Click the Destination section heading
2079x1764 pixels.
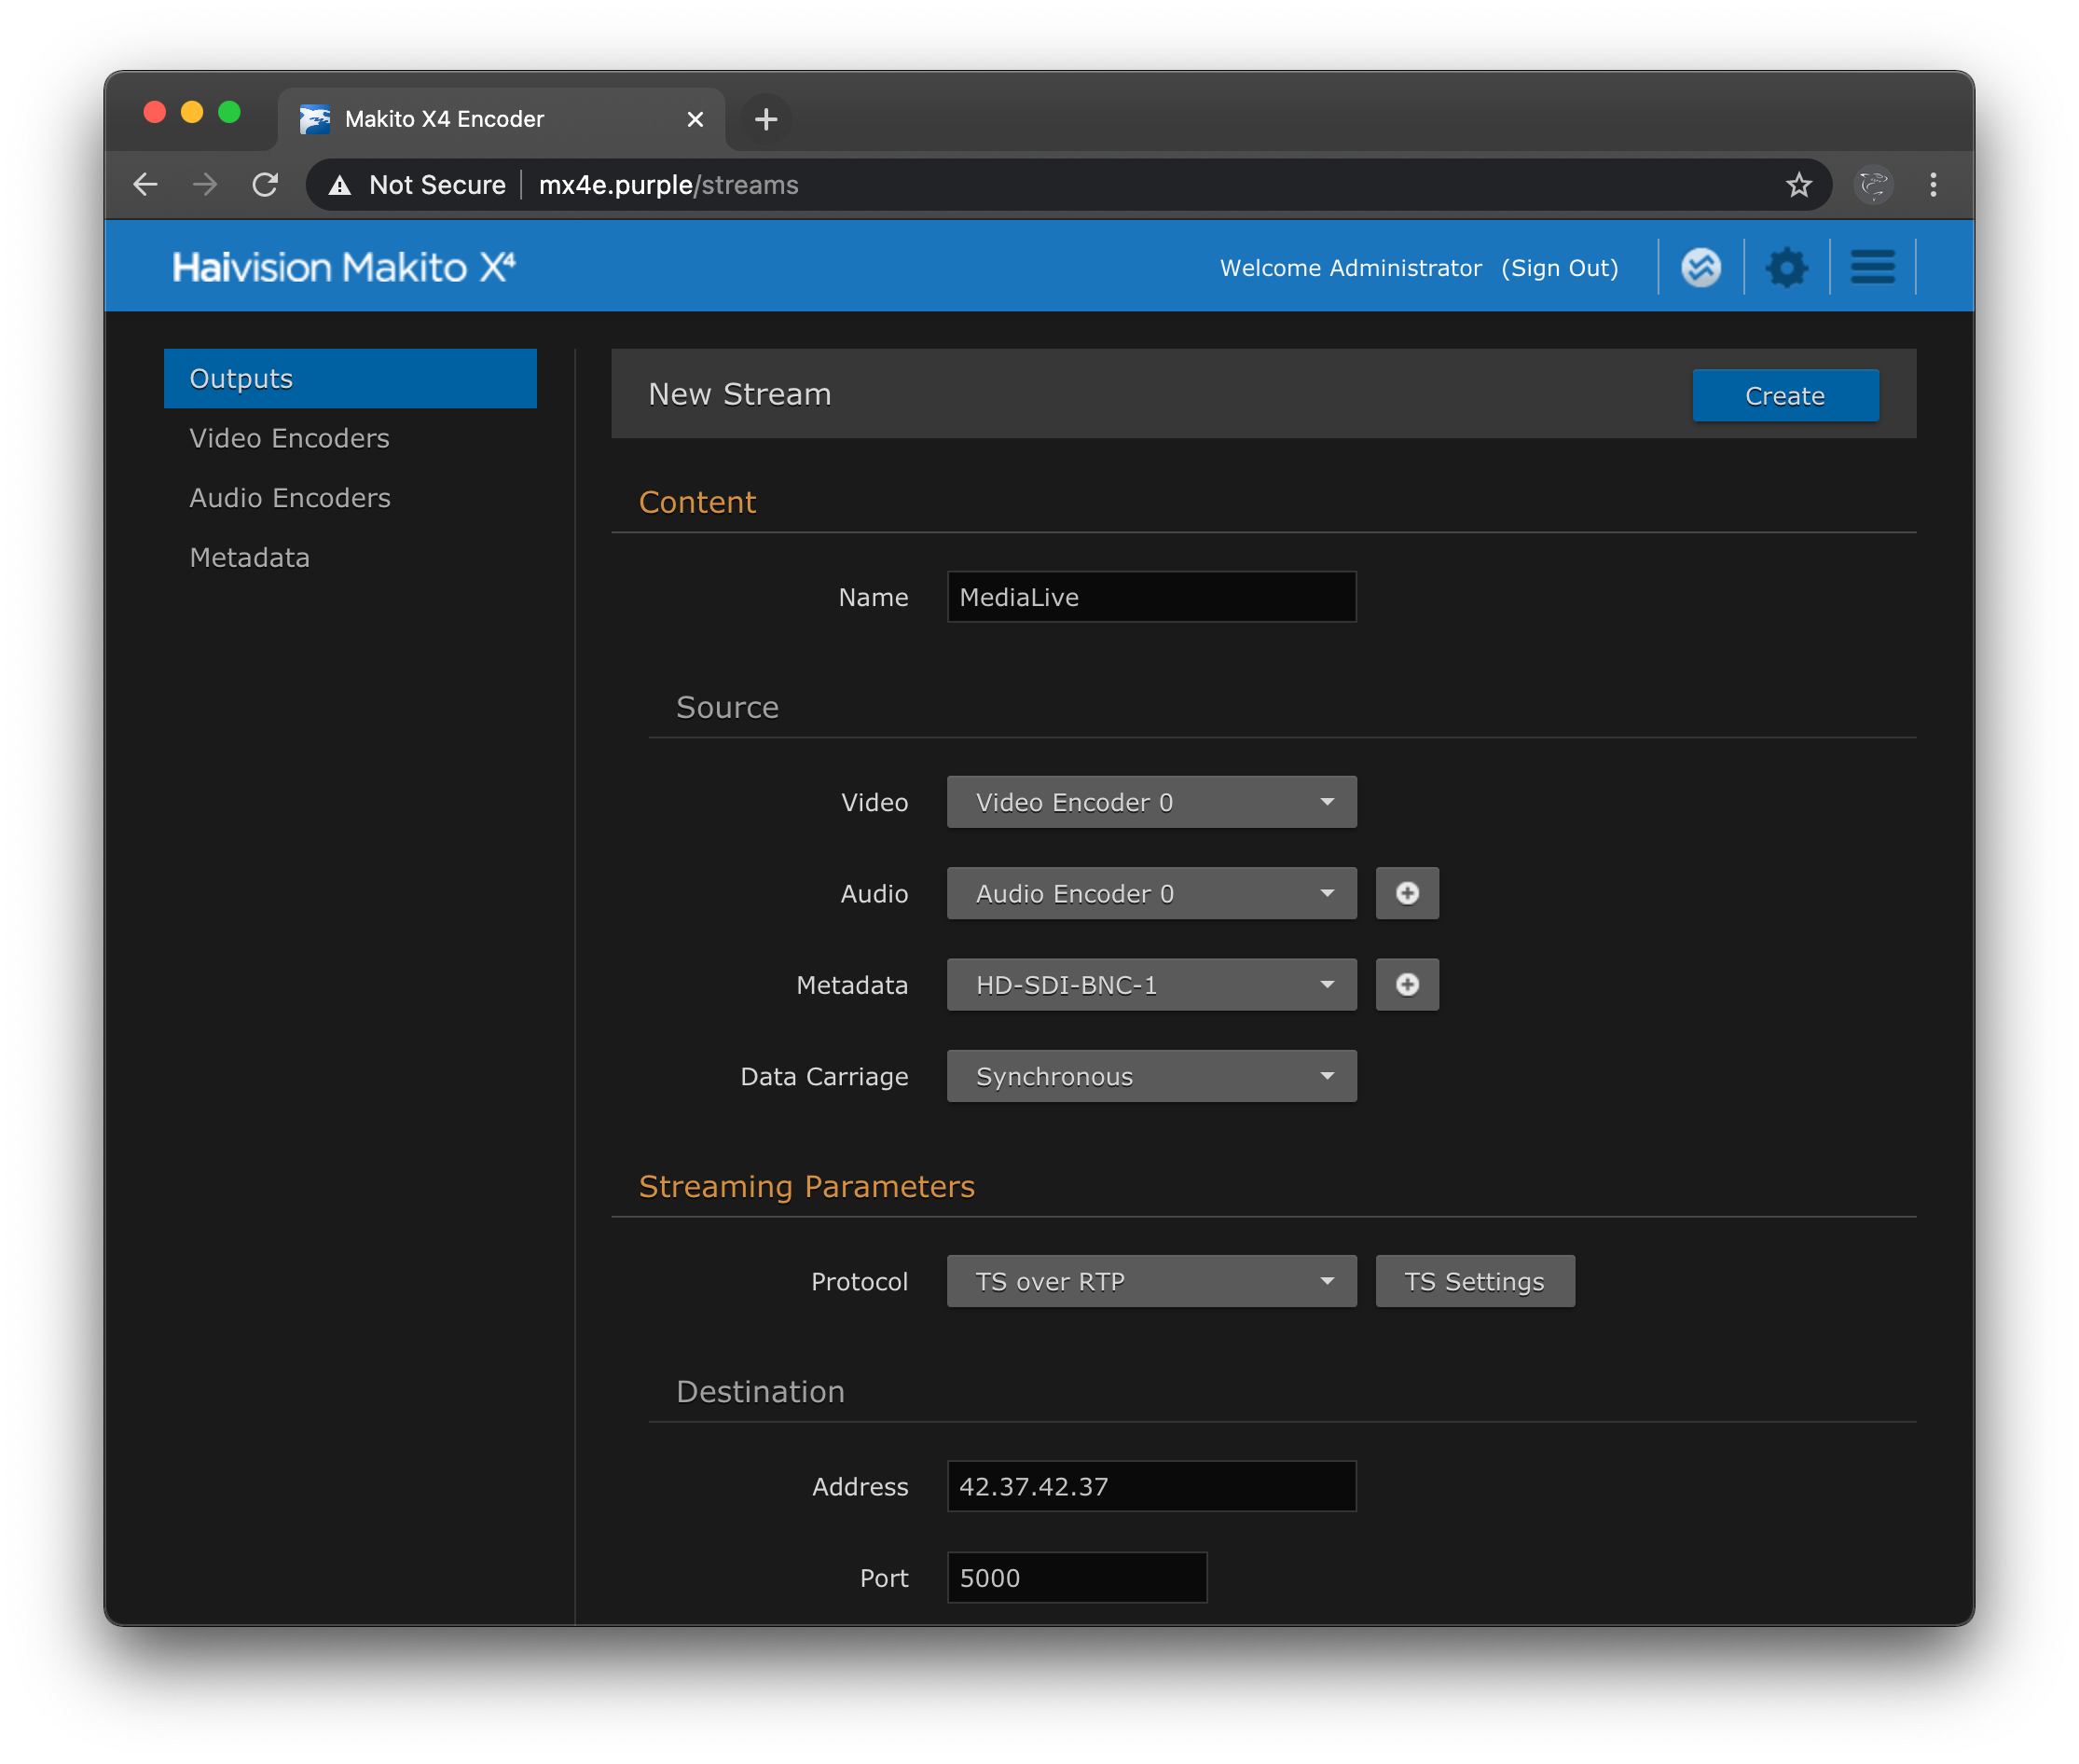coord(760,1391)
